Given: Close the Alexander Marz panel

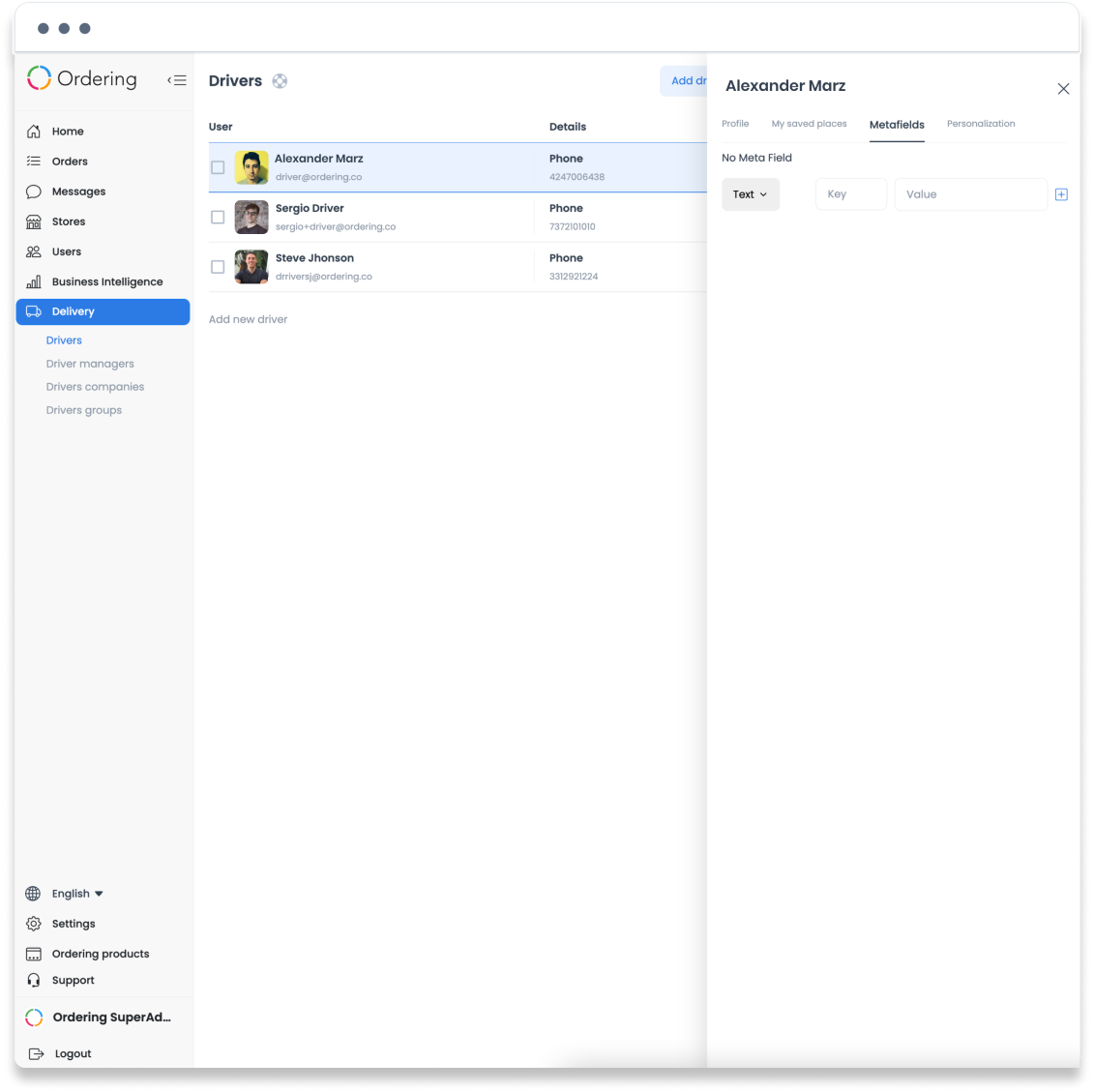Looking at the screenshot, I should tap(1063, 89).
